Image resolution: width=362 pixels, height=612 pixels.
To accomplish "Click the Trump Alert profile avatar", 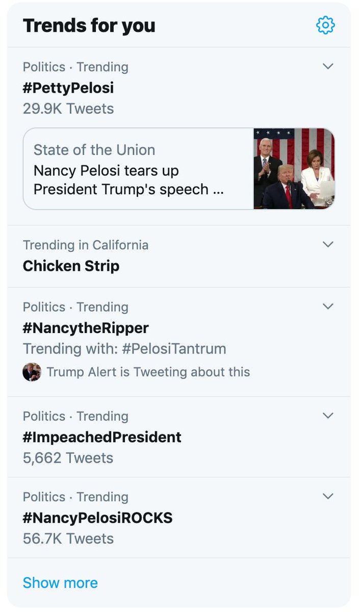I will 32,372.
